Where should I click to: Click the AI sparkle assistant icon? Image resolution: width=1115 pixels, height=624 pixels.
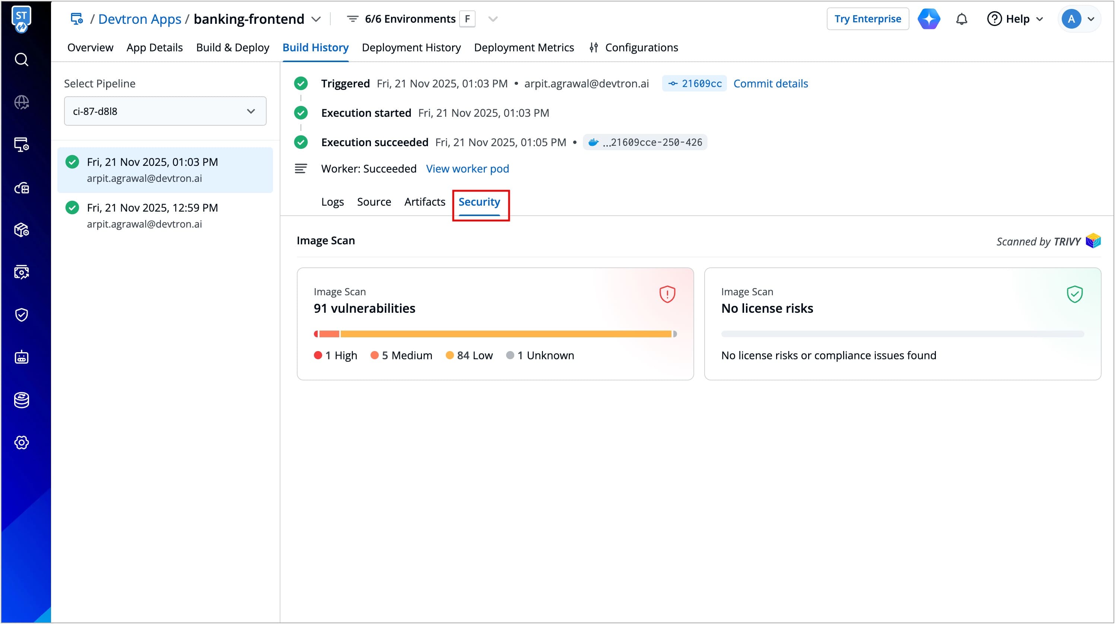[x=928, y=19]
